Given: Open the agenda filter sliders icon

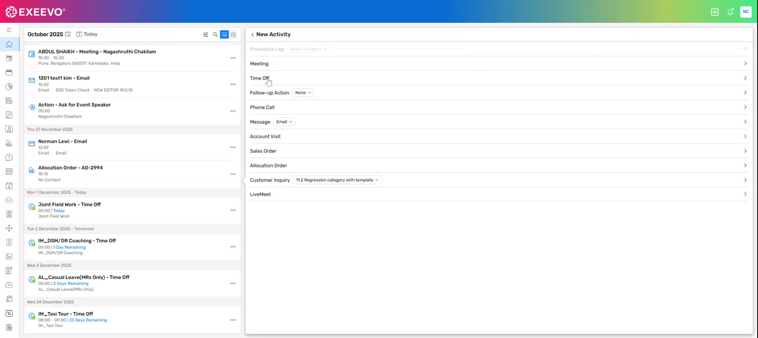Looking at the screenshot, I should coord(205,35).
